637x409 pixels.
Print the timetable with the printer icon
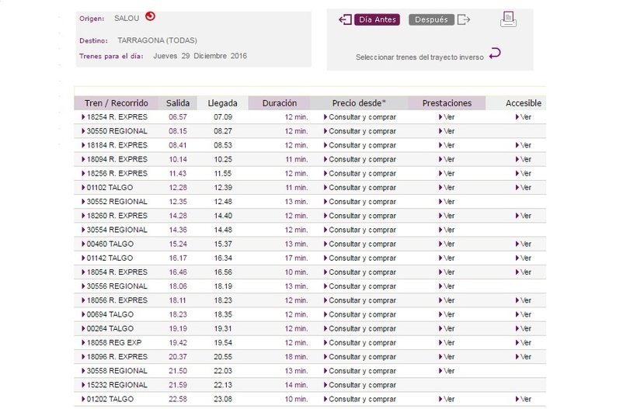click(508, 19)
